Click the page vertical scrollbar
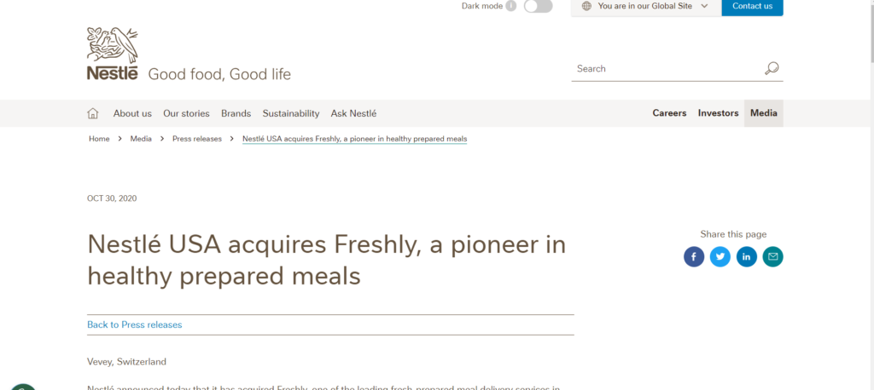 coord(870,195)
